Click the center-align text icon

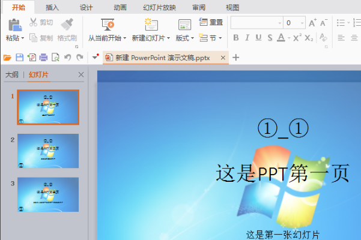(354, 38)
